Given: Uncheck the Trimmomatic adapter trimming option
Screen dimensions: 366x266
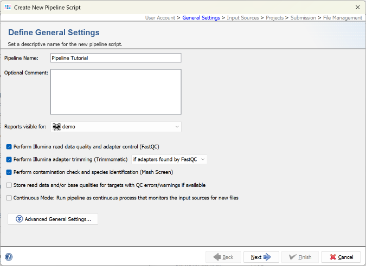Looking at the screenshot, I should [x=9, y=159].
